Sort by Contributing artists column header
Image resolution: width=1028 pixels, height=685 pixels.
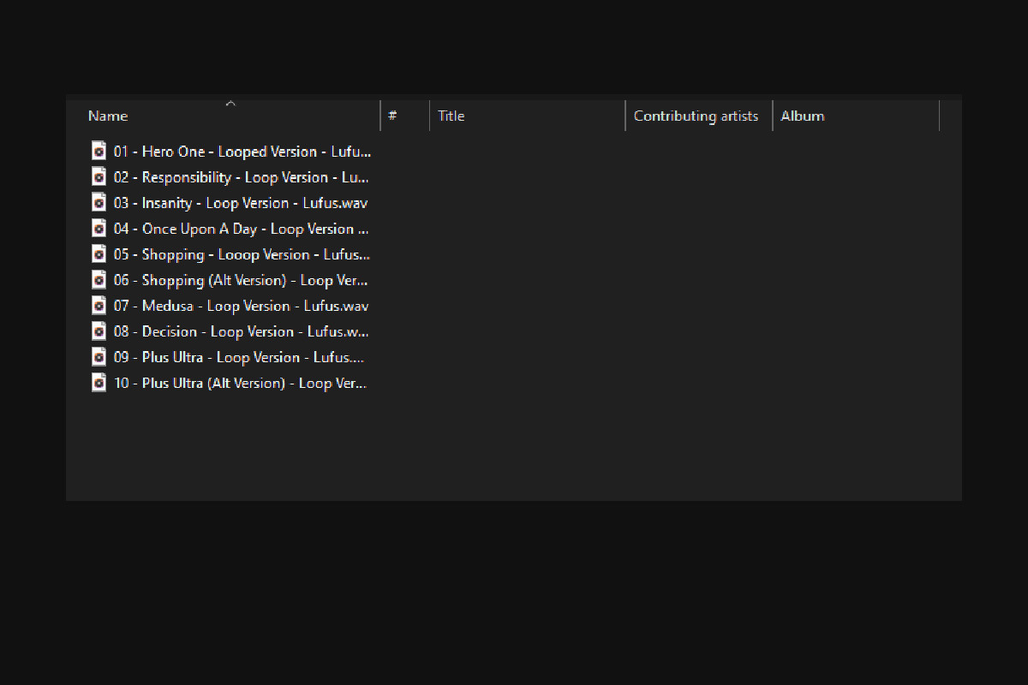pyautogui.click(x=696, y=116)
